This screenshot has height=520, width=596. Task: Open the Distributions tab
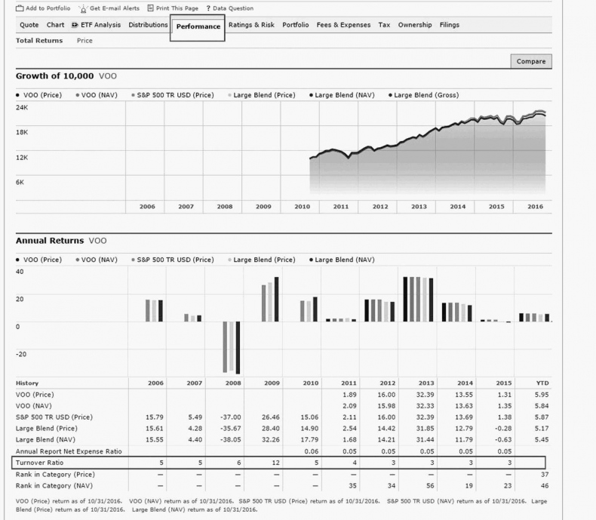point(148,25)
